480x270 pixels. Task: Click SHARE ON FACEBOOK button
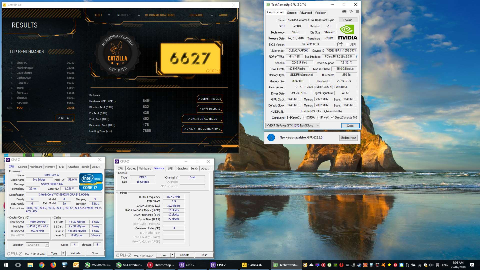[x=202, y=119]
